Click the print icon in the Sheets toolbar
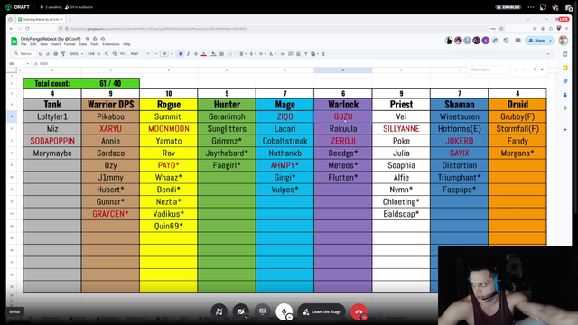The width and height of the screenshot is (578, 325). pyautogui.click(x=55, y=54)
